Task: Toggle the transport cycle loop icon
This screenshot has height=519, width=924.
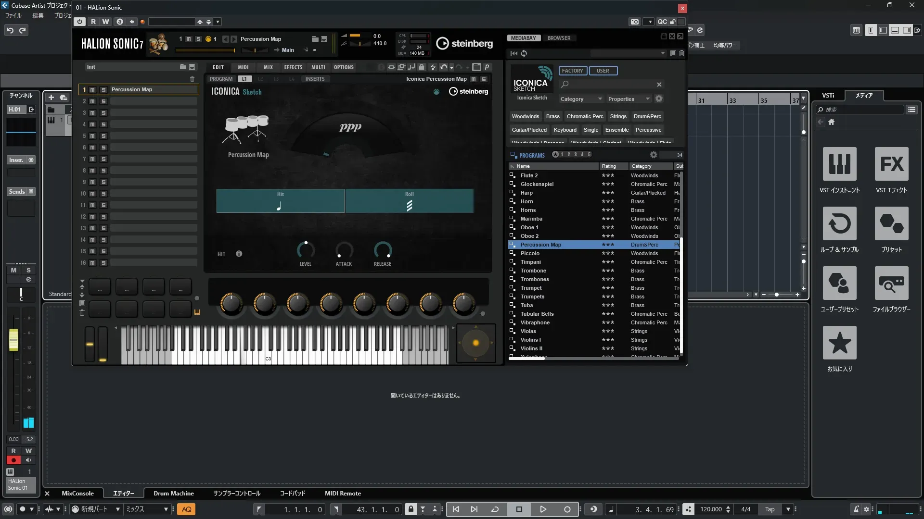Action: [x=495, y=509]
